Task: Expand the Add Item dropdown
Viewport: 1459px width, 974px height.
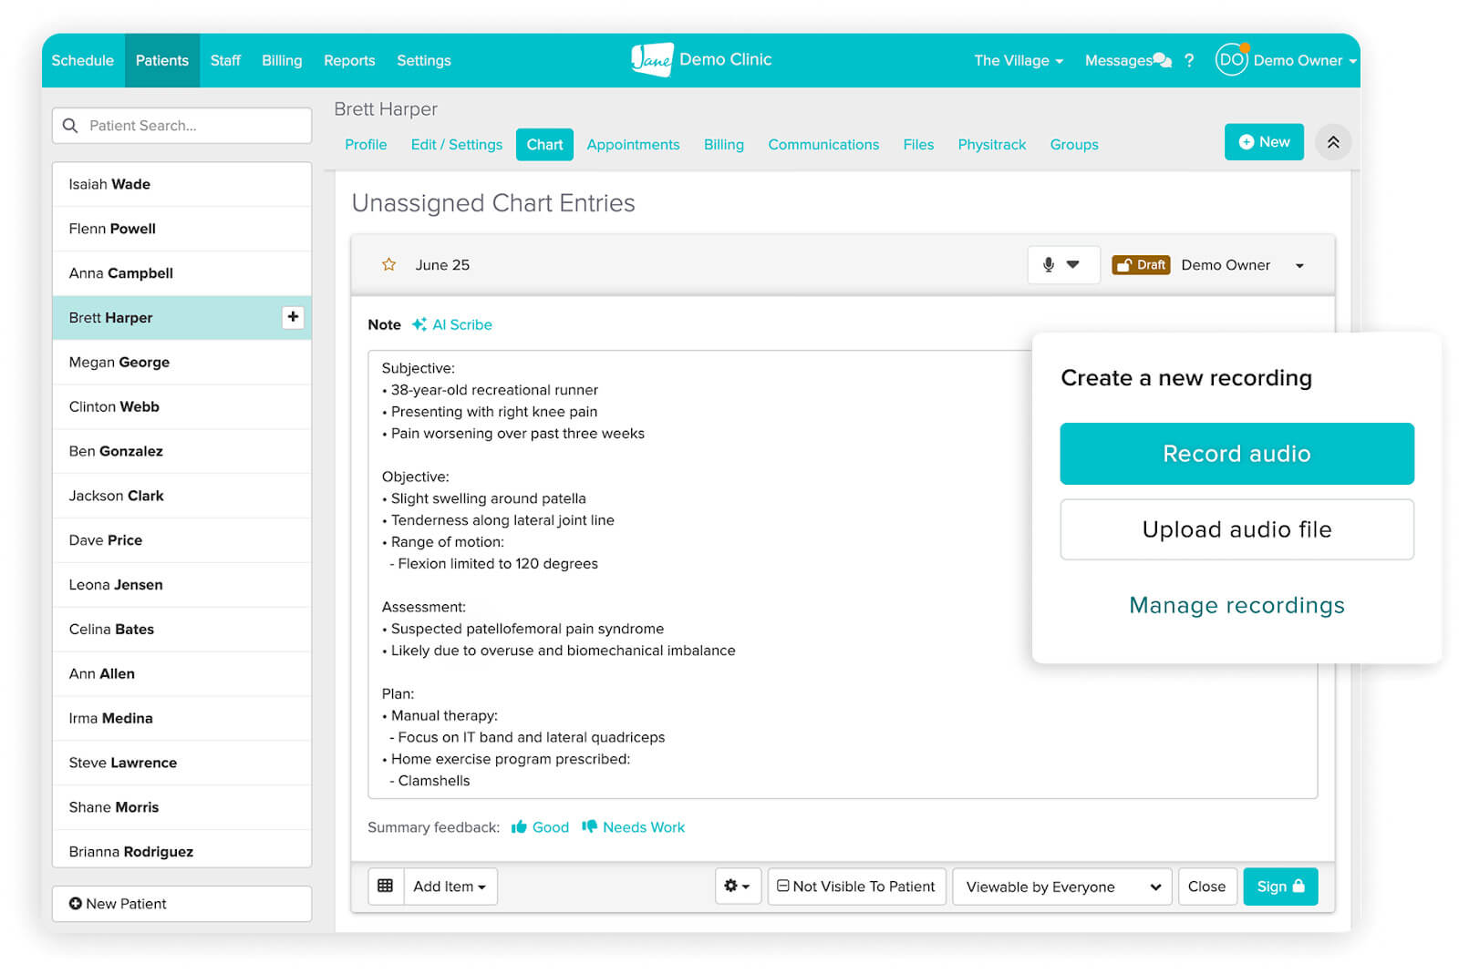Action: point(450,886)
